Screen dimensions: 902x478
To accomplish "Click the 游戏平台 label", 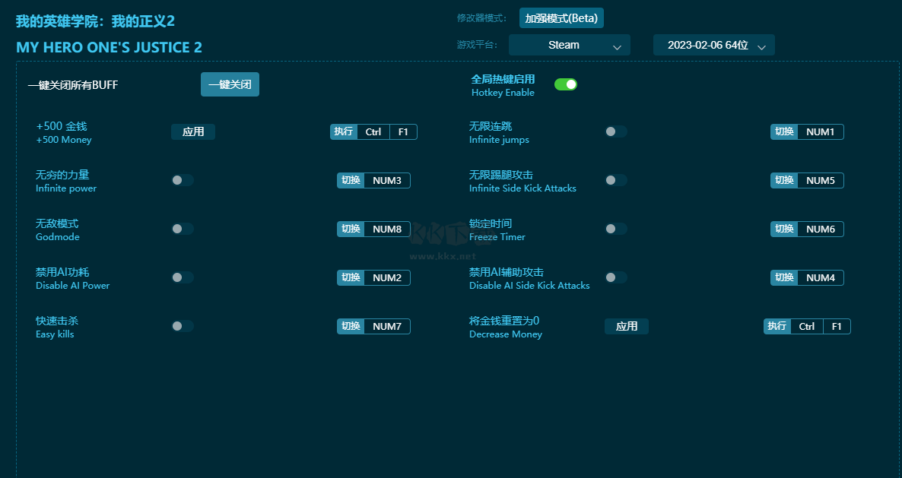I will click(x=478, y=45).
